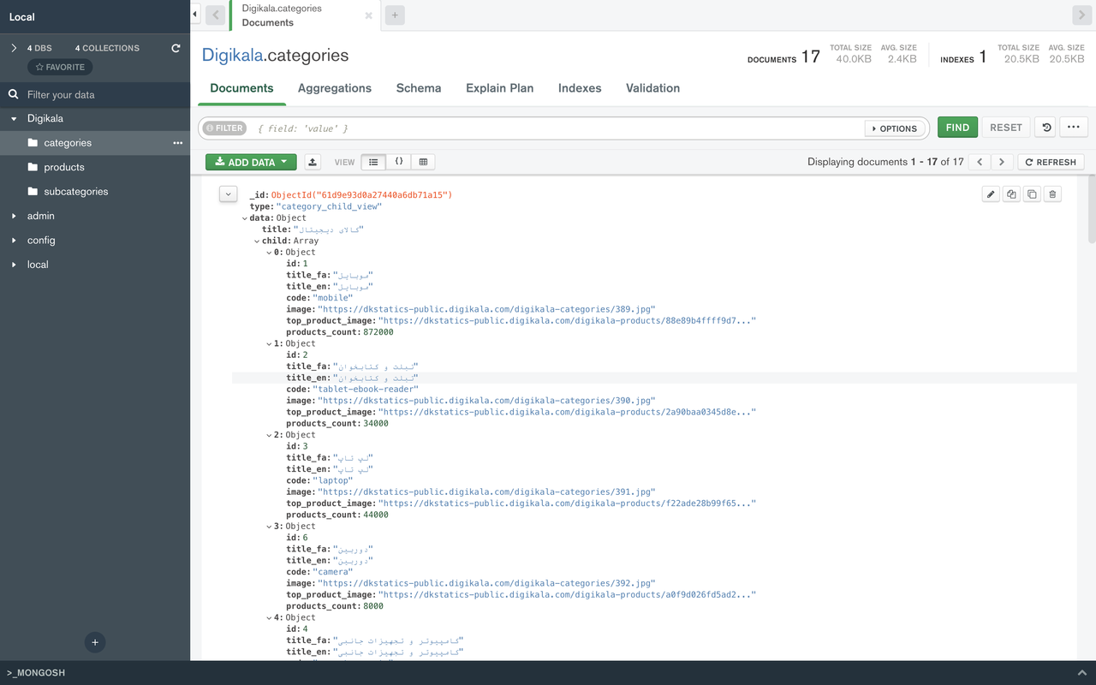1096x685 pixels.
Task: Expand the admin database
Action: coord(14,216)
